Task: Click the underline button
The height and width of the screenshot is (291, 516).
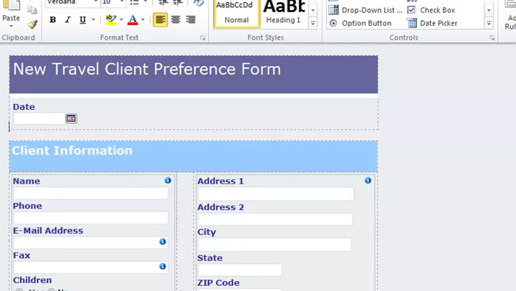Action: [x=82, y=20]
